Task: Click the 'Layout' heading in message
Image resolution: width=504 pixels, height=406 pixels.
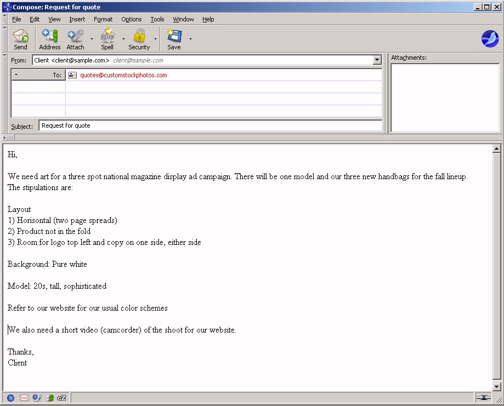Action: pyautogui.click(x=19, y=209)
